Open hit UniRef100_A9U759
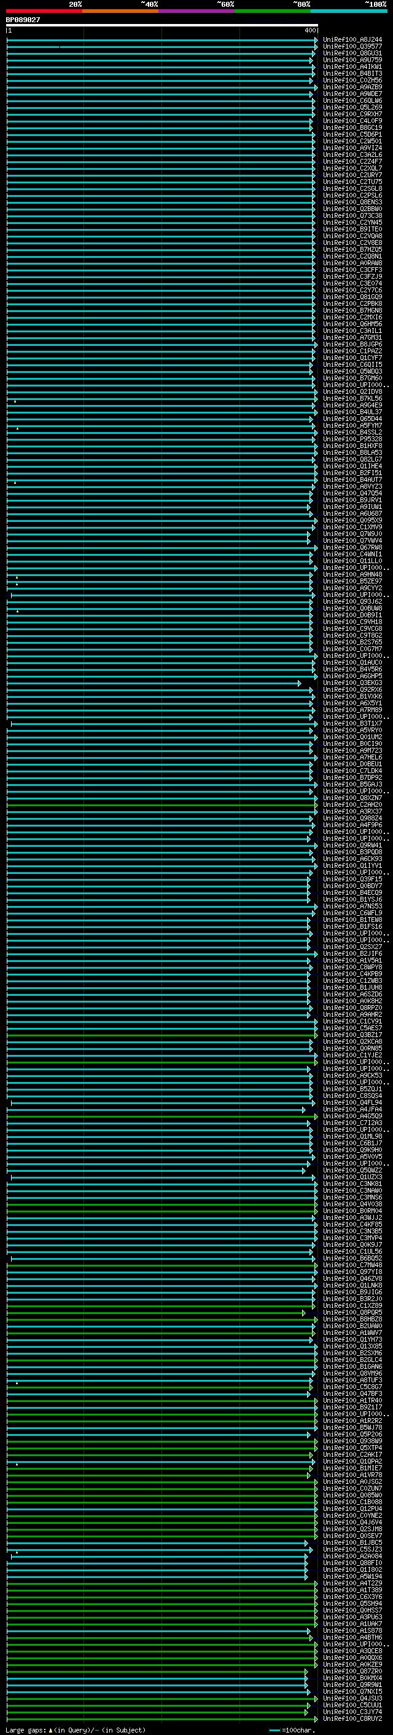Screen dimensions: 393x1735 (x=352, y=60)
